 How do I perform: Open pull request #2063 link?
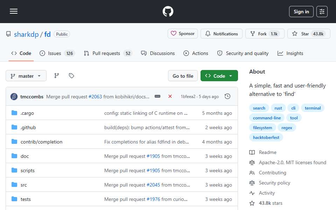95,97
